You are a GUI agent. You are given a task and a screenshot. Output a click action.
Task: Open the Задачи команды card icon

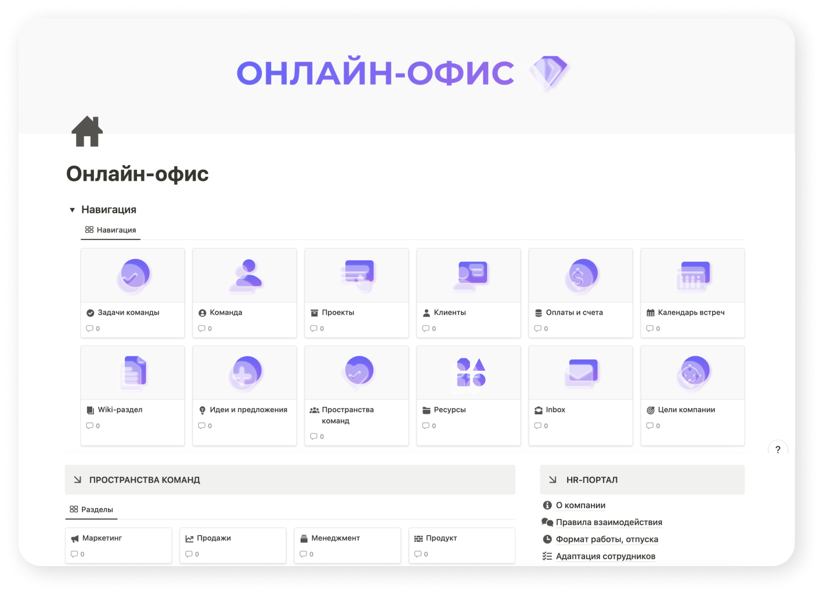point(132,275)
